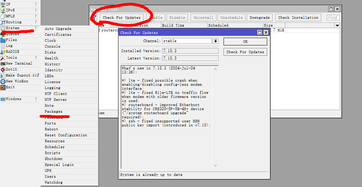Click the Check Installation button

click(298, 17)
